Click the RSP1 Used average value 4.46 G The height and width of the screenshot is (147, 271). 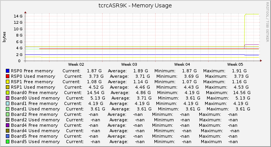tap(143, 87)
